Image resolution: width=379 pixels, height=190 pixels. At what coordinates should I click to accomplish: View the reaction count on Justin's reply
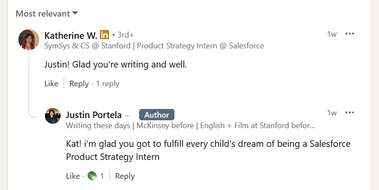pos(102,176)
